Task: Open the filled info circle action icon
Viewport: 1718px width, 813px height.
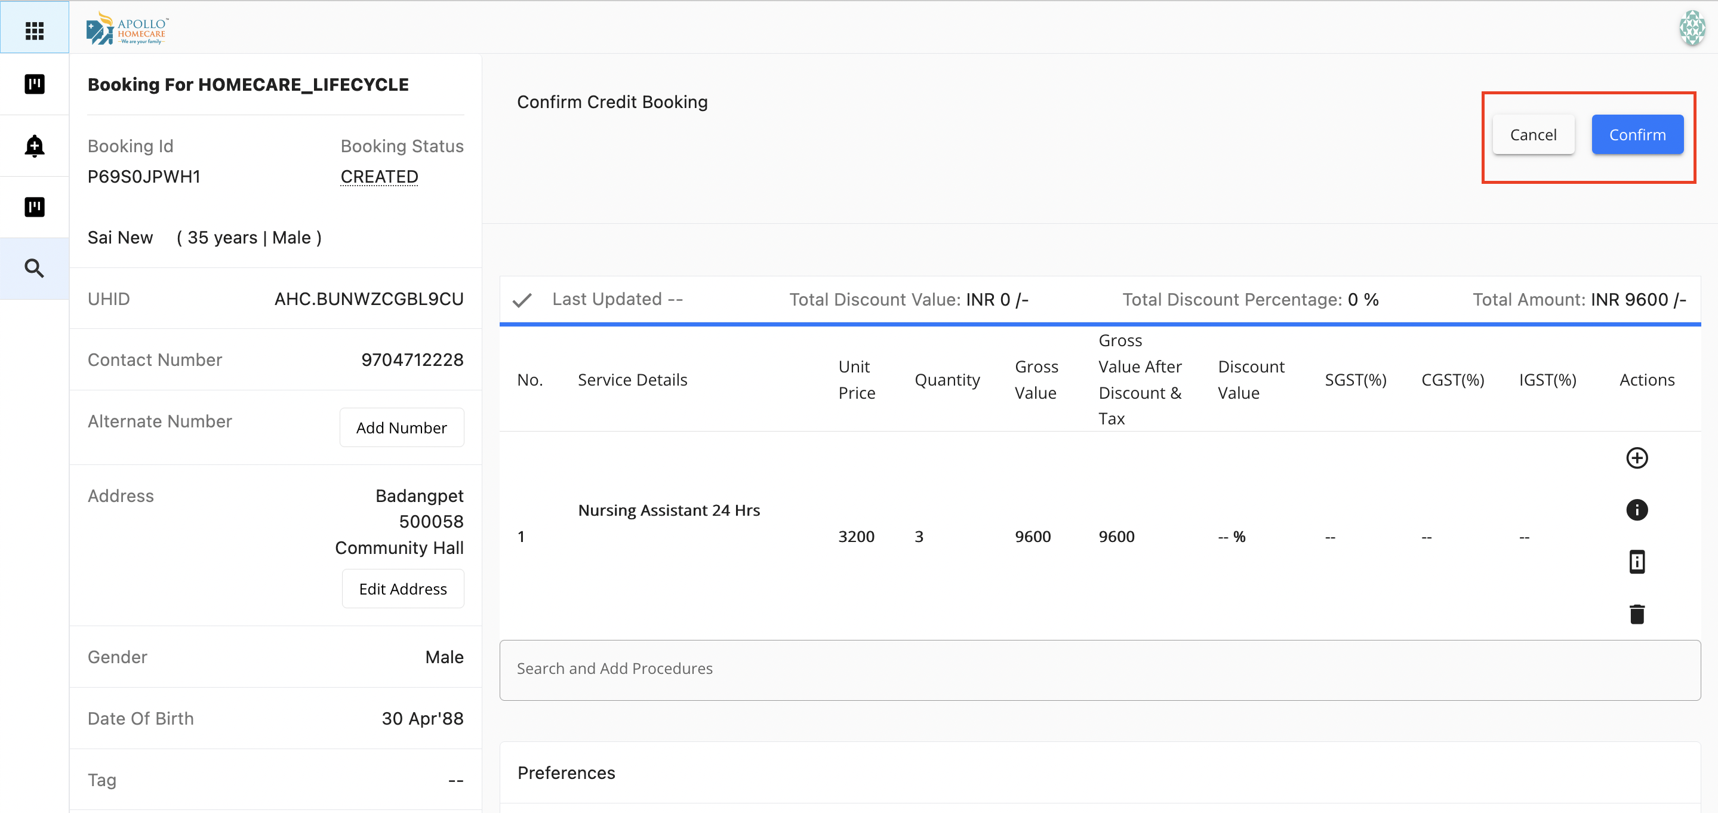Action: point(1636,510)
